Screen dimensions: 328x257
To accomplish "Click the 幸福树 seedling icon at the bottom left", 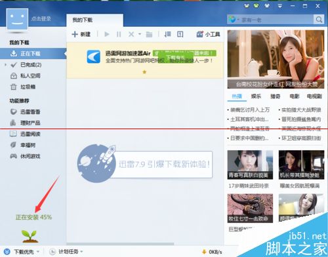I will point(30,236).
